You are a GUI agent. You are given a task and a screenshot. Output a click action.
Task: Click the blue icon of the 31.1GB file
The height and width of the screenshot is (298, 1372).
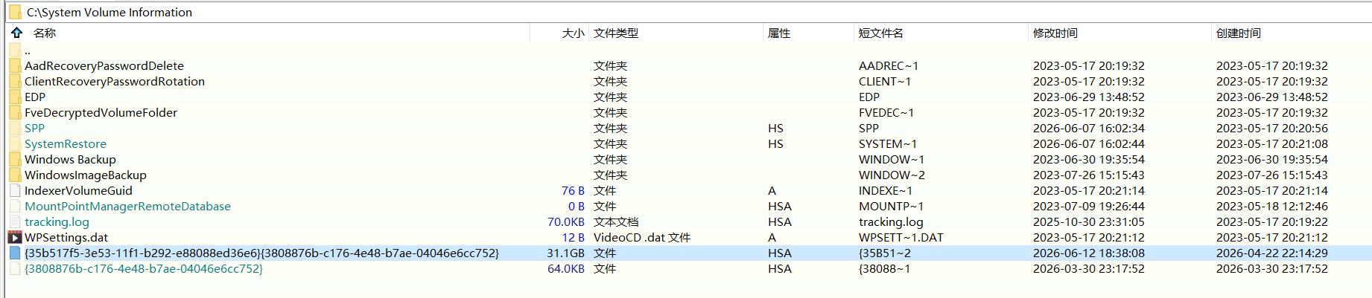pos(15,253)
